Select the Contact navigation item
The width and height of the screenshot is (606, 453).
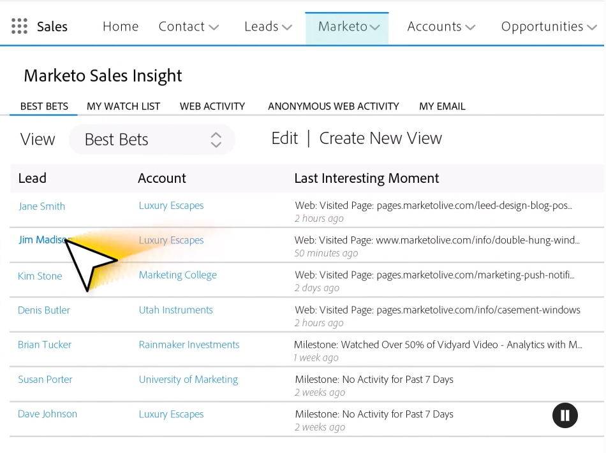pyautogui.click(x=182, y=26)
